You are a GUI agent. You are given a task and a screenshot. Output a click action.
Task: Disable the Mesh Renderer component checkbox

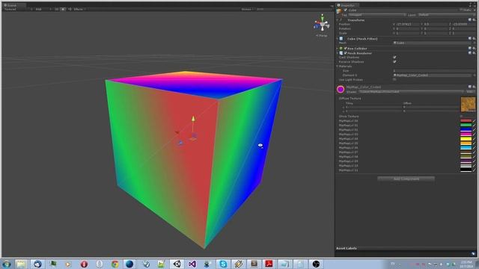(x=346, y=53)
